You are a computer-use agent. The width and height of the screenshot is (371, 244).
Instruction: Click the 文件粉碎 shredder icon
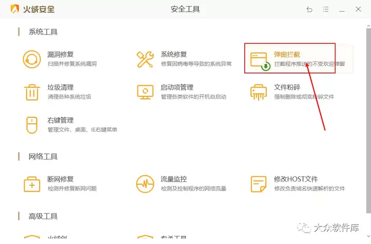258,92
